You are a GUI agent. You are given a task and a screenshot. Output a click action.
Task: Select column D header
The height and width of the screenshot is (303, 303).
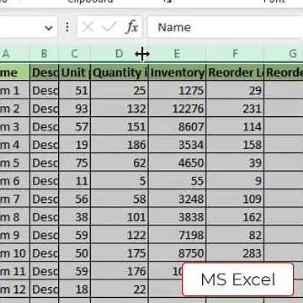coord(119,53)
